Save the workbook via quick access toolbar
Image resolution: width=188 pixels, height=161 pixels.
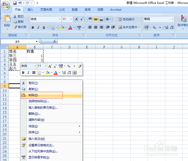click(x=15, y=3)
